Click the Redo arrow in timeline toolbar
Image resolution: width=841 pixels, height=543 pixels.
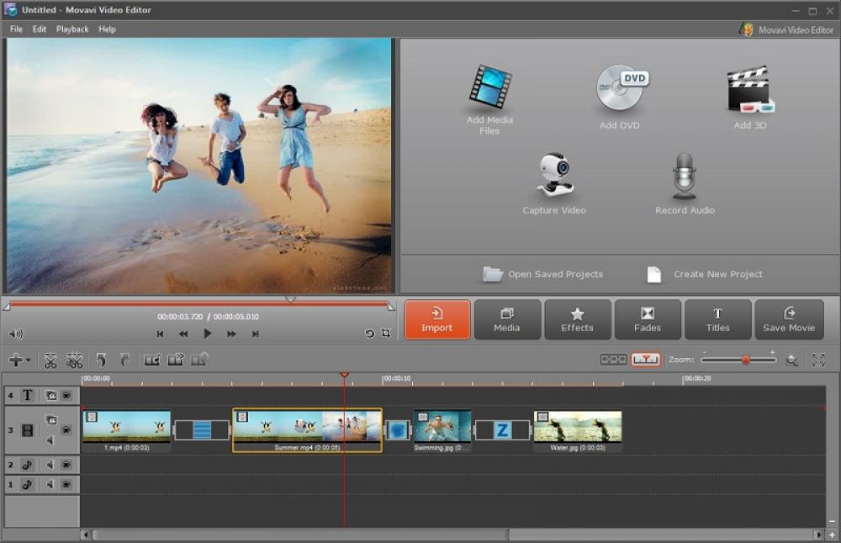click(124, 360)
